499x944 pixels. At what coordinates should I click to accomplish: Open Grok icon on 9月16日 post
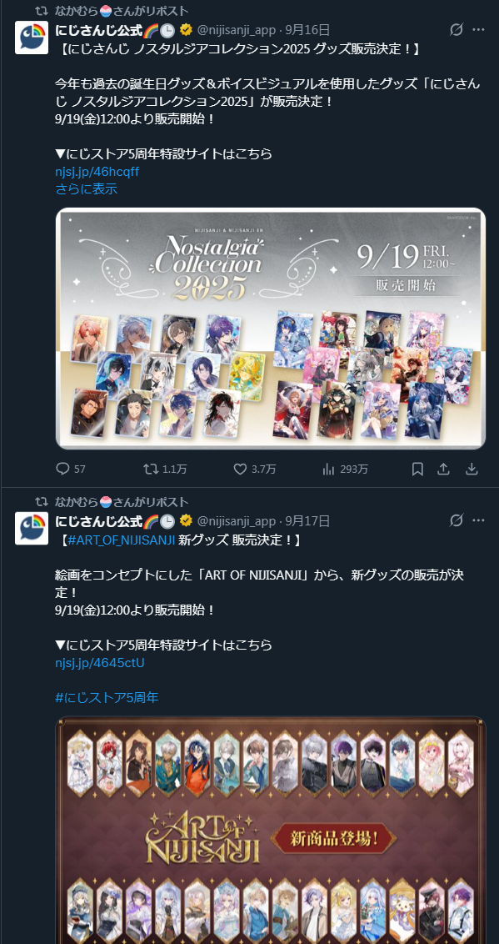coord(457,30)
